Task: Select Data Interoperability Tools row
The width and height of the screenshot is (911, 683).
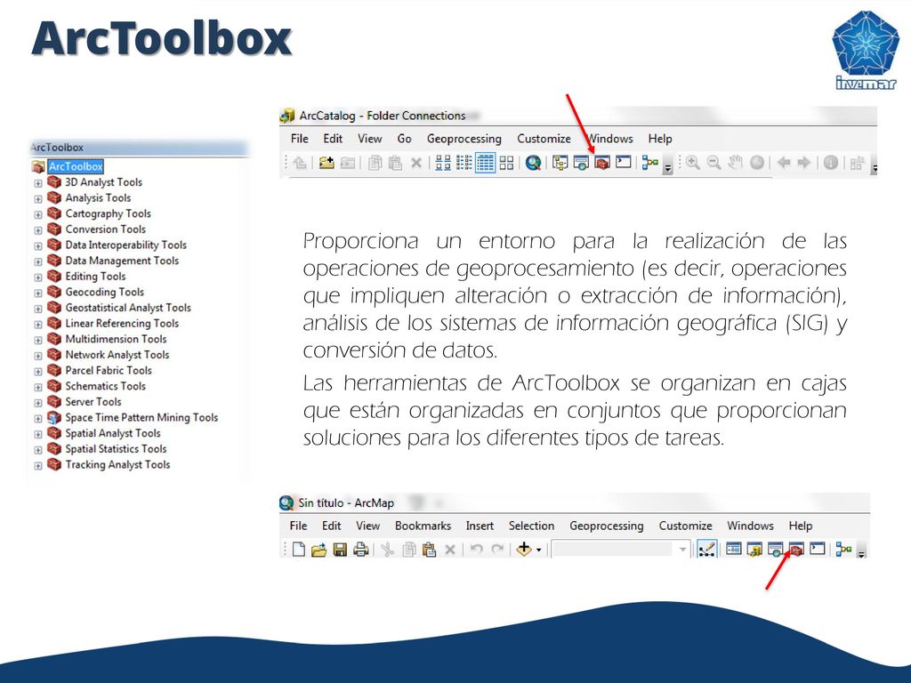Action: pyautogui.click(x=125, y=245)
